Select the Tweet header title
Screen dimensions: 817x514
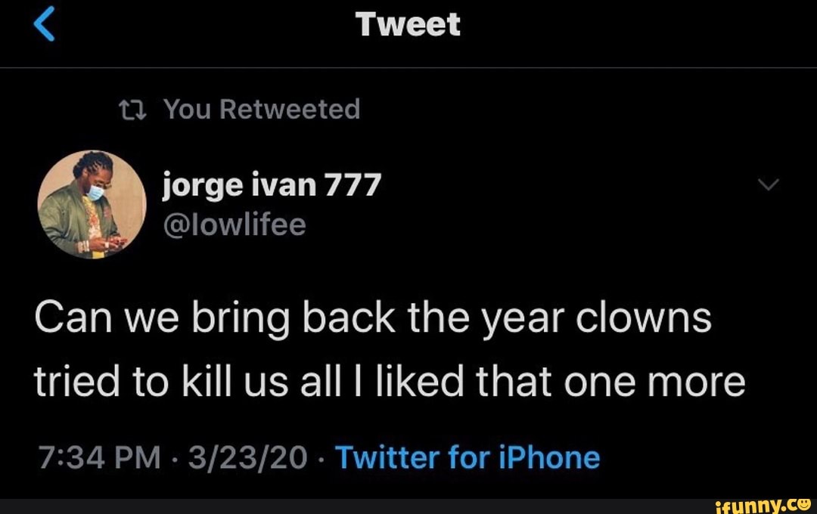click(408, 23)
